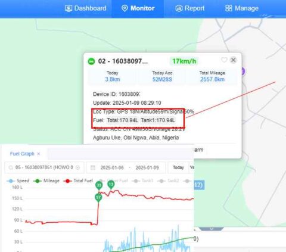Open the Dashboard tab
Screen dimensions: 286x252
[x=86, y=8]
